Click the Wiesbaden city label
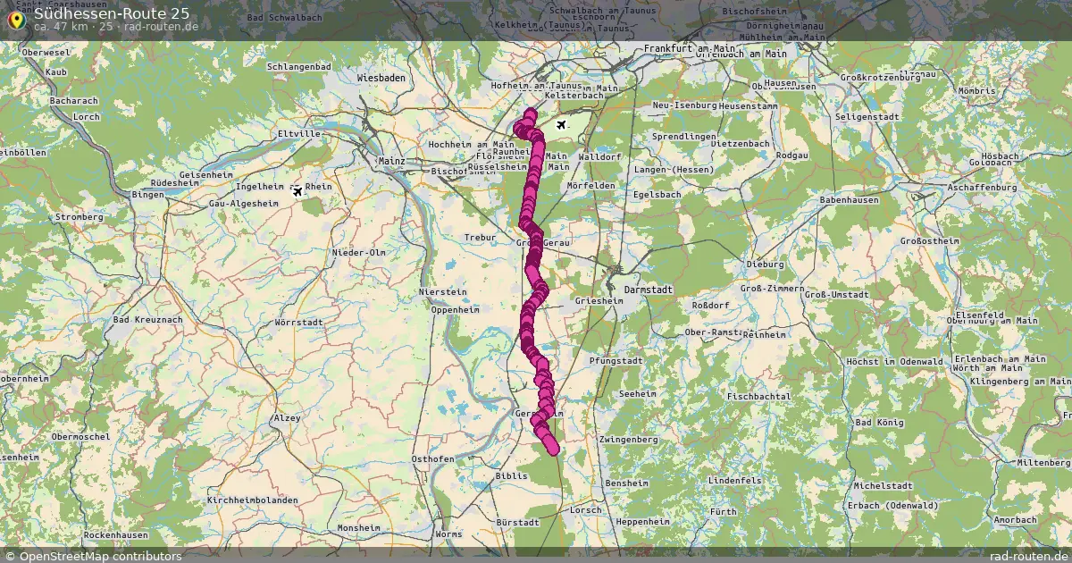The image size is (1072, 563). (x=381, y=78)
